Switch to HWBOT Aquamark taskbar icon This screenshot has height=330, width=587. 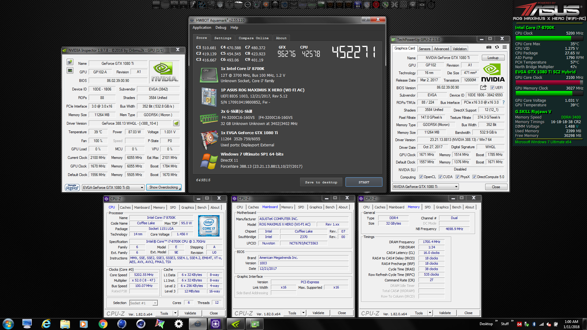tap(198, 324)
